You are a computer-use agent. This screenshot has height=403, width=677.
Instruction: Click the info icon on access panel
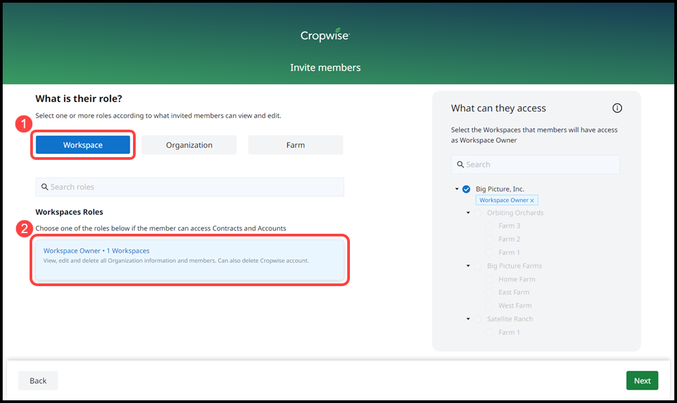(617, 107)
